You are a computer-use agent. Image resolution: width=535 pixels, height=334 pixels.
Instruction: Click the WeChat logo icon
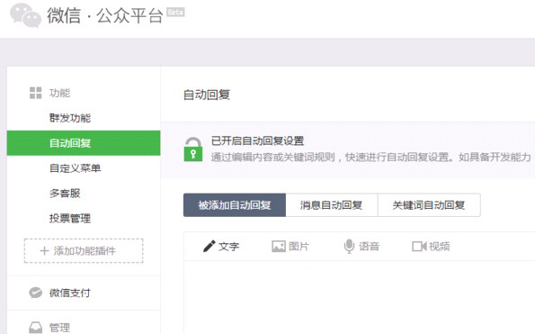(x=25, y=15)
